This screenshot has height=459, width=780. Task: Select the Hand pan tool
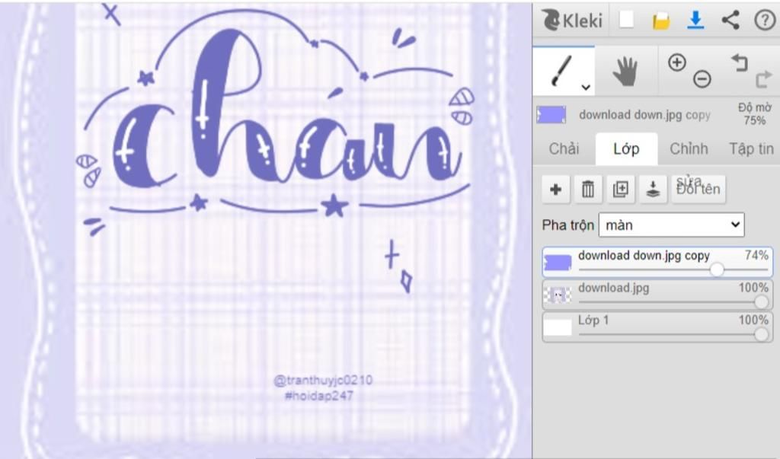click(x=625, y=71)
